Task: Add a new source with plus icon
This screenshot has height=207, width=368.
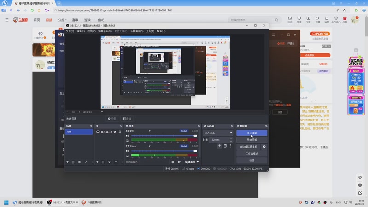Action: pos(97,162)
